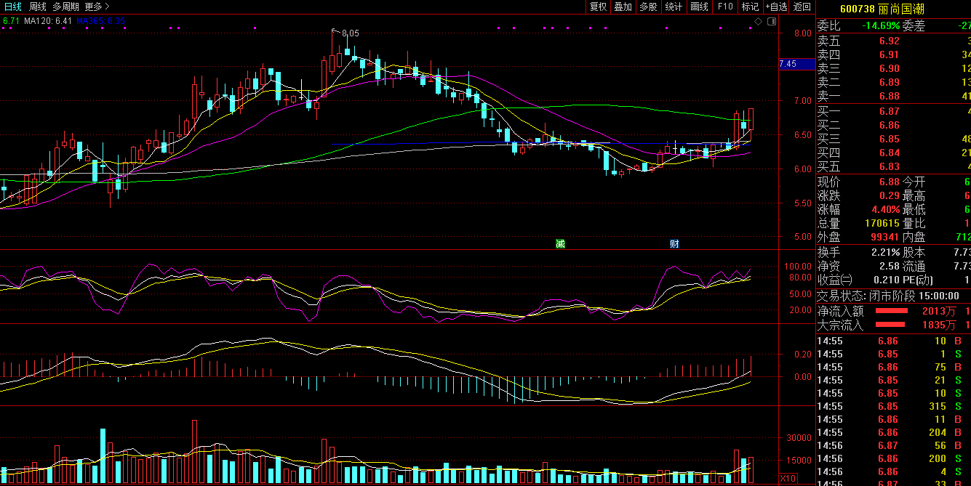
Task: Click the MA120: 6.41 indicator label
Action: click(x=48, y=21)
